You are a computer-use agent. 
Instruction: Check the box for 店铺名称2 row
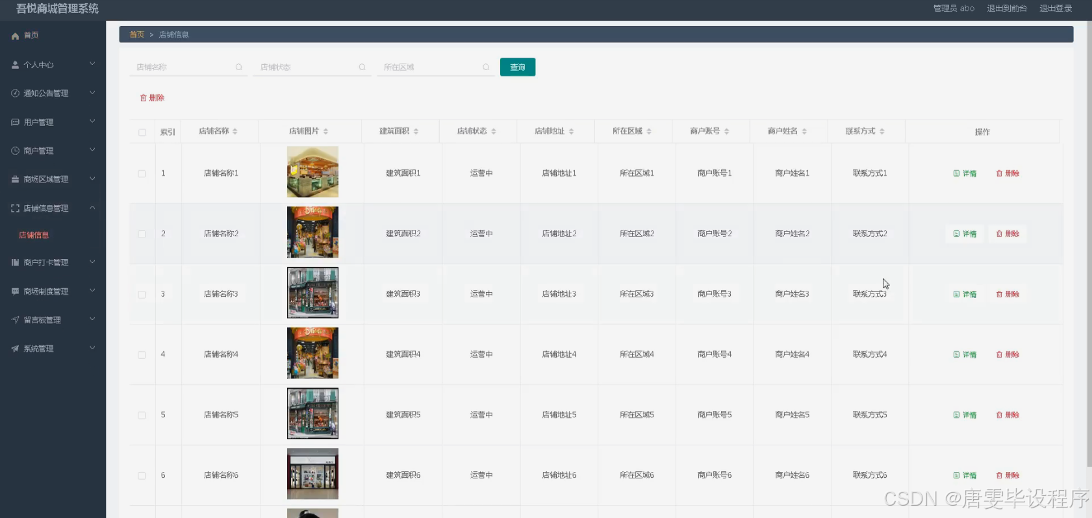[x=142, y=234]
